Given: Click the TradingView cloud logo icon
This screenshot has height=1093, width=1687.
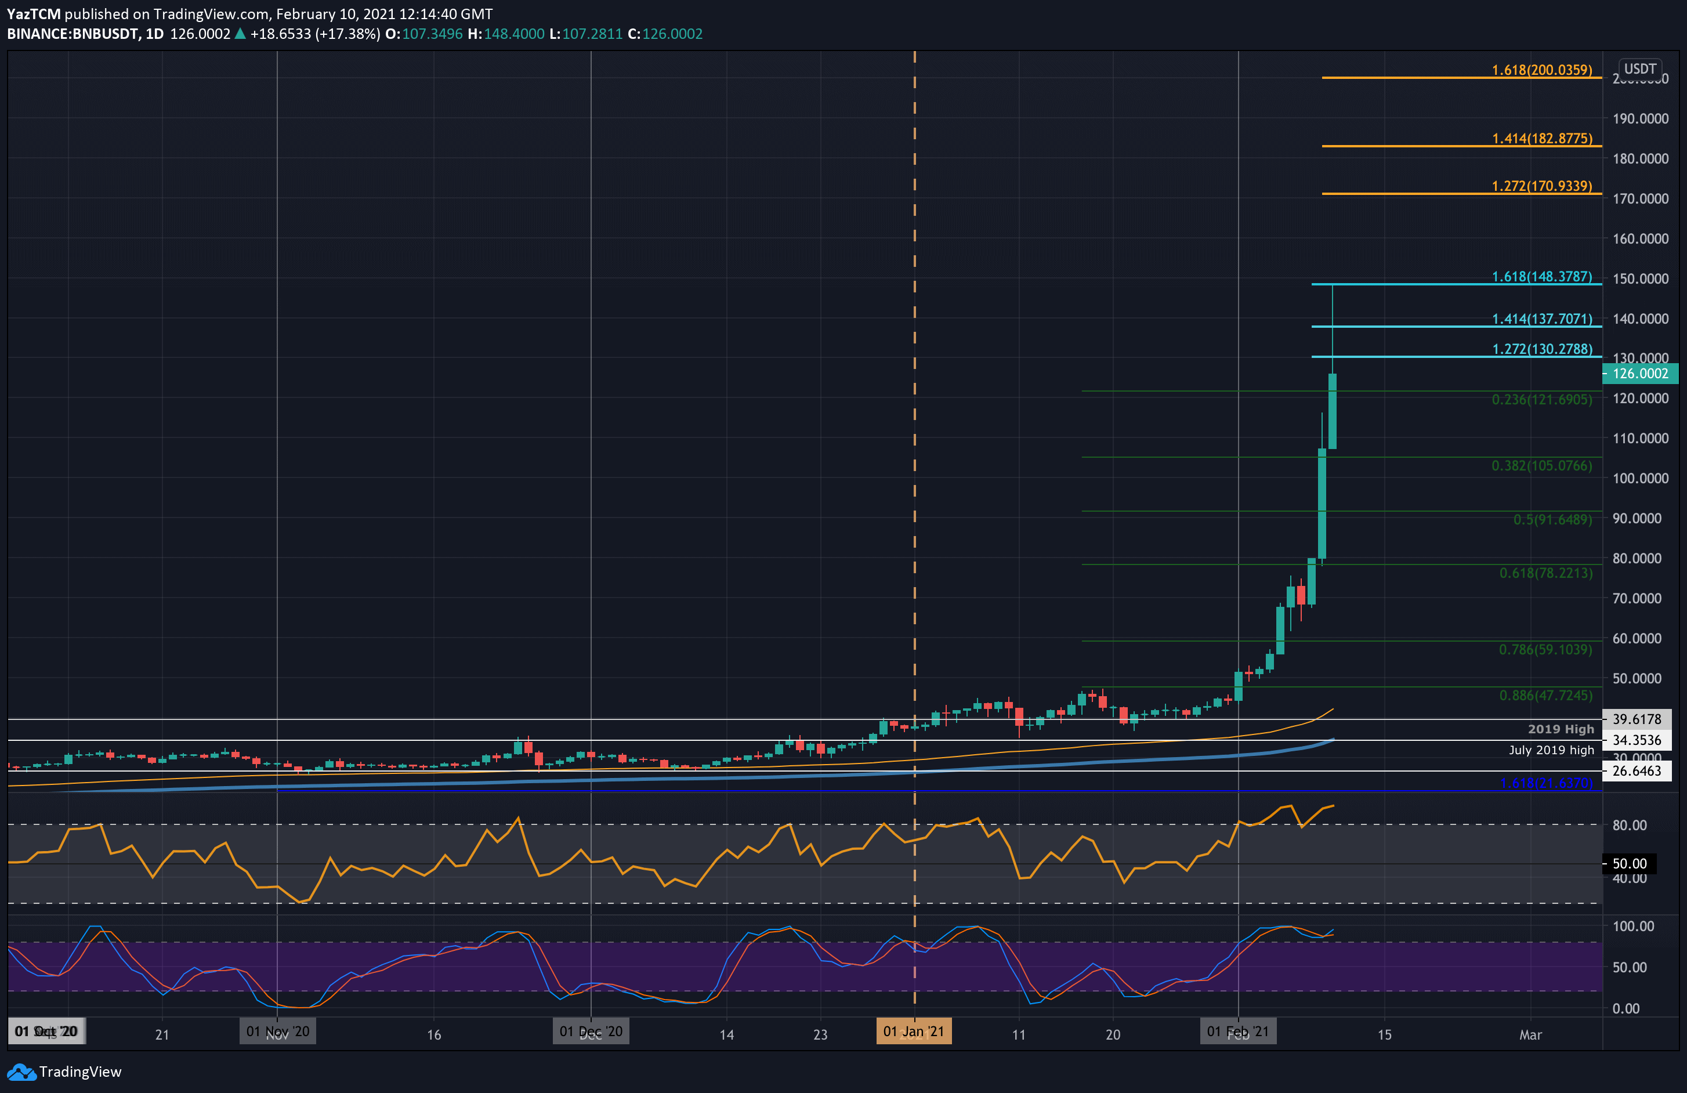Looking at the screenshot, I should (x=21, y=1073).
